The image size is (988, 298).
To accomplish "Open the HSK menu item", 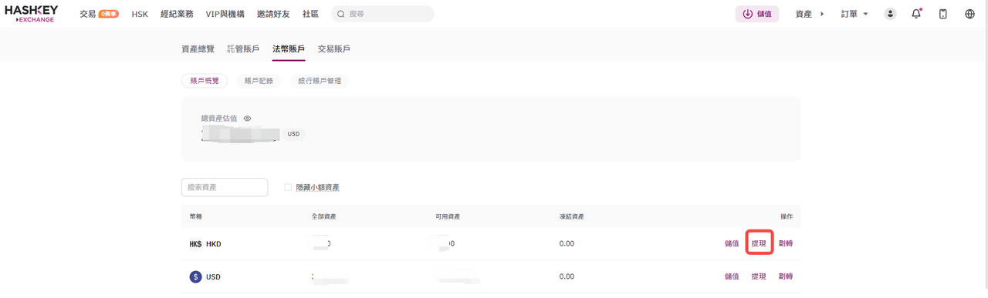I will coord(140,14).
